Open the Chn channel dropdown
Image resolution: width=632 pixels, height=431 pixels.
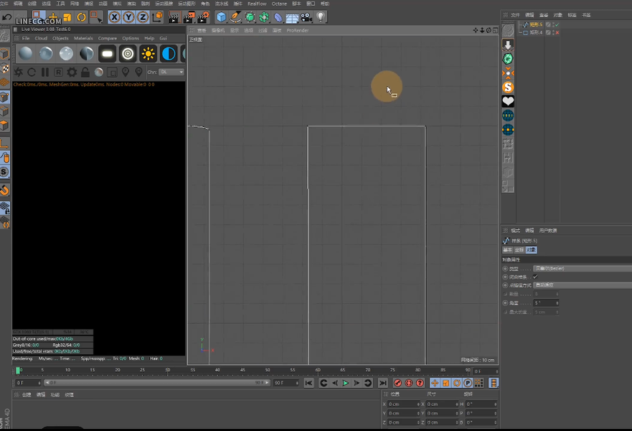[x=171, y=72]
